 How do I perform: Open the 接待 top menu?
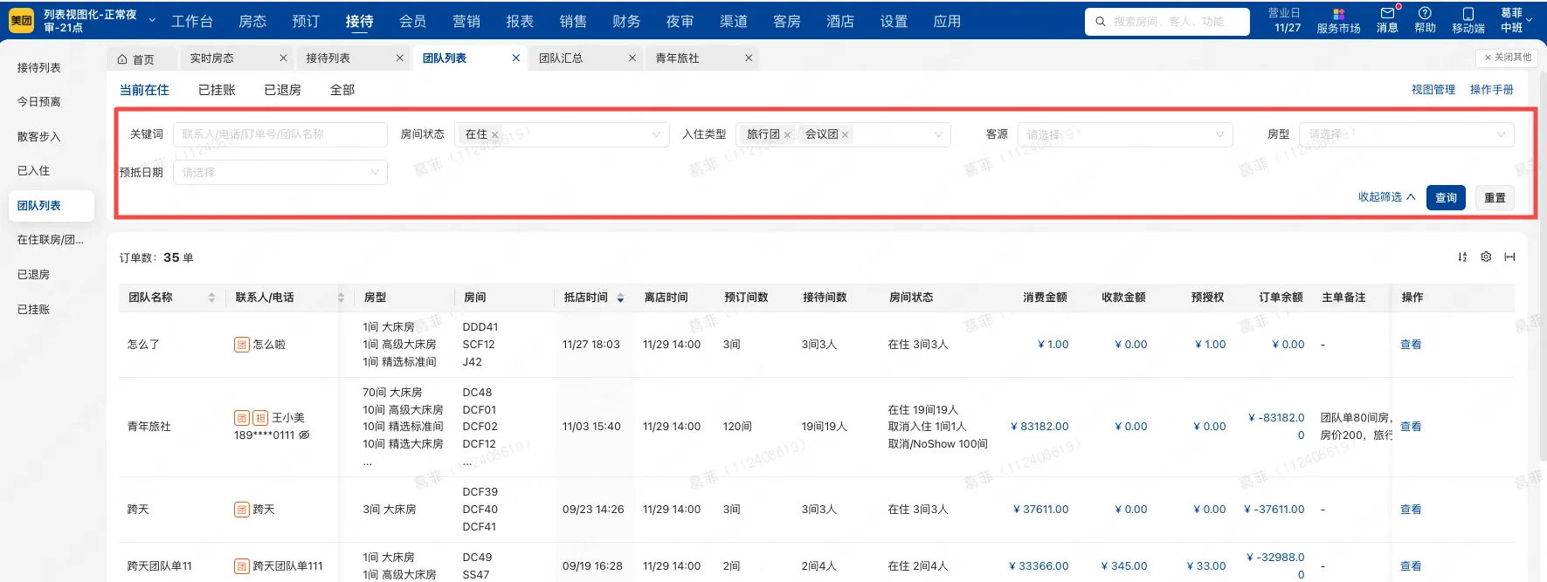(359, 21)
